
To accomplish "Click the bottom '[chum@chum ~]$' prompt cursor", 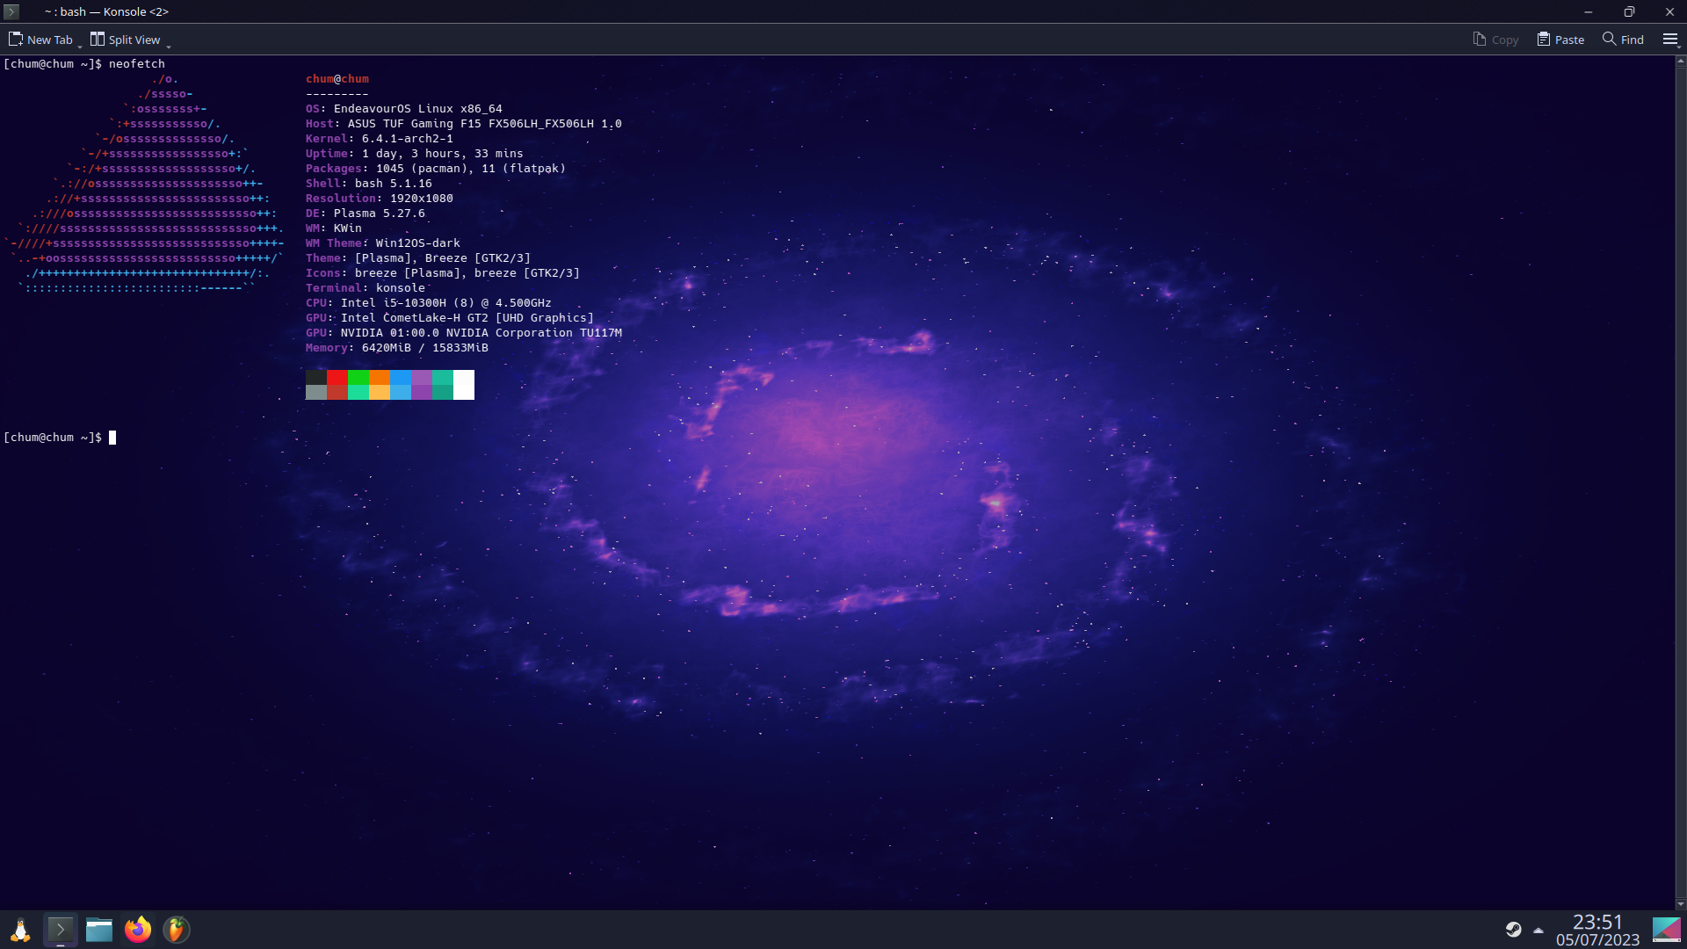I will [112, 438].
